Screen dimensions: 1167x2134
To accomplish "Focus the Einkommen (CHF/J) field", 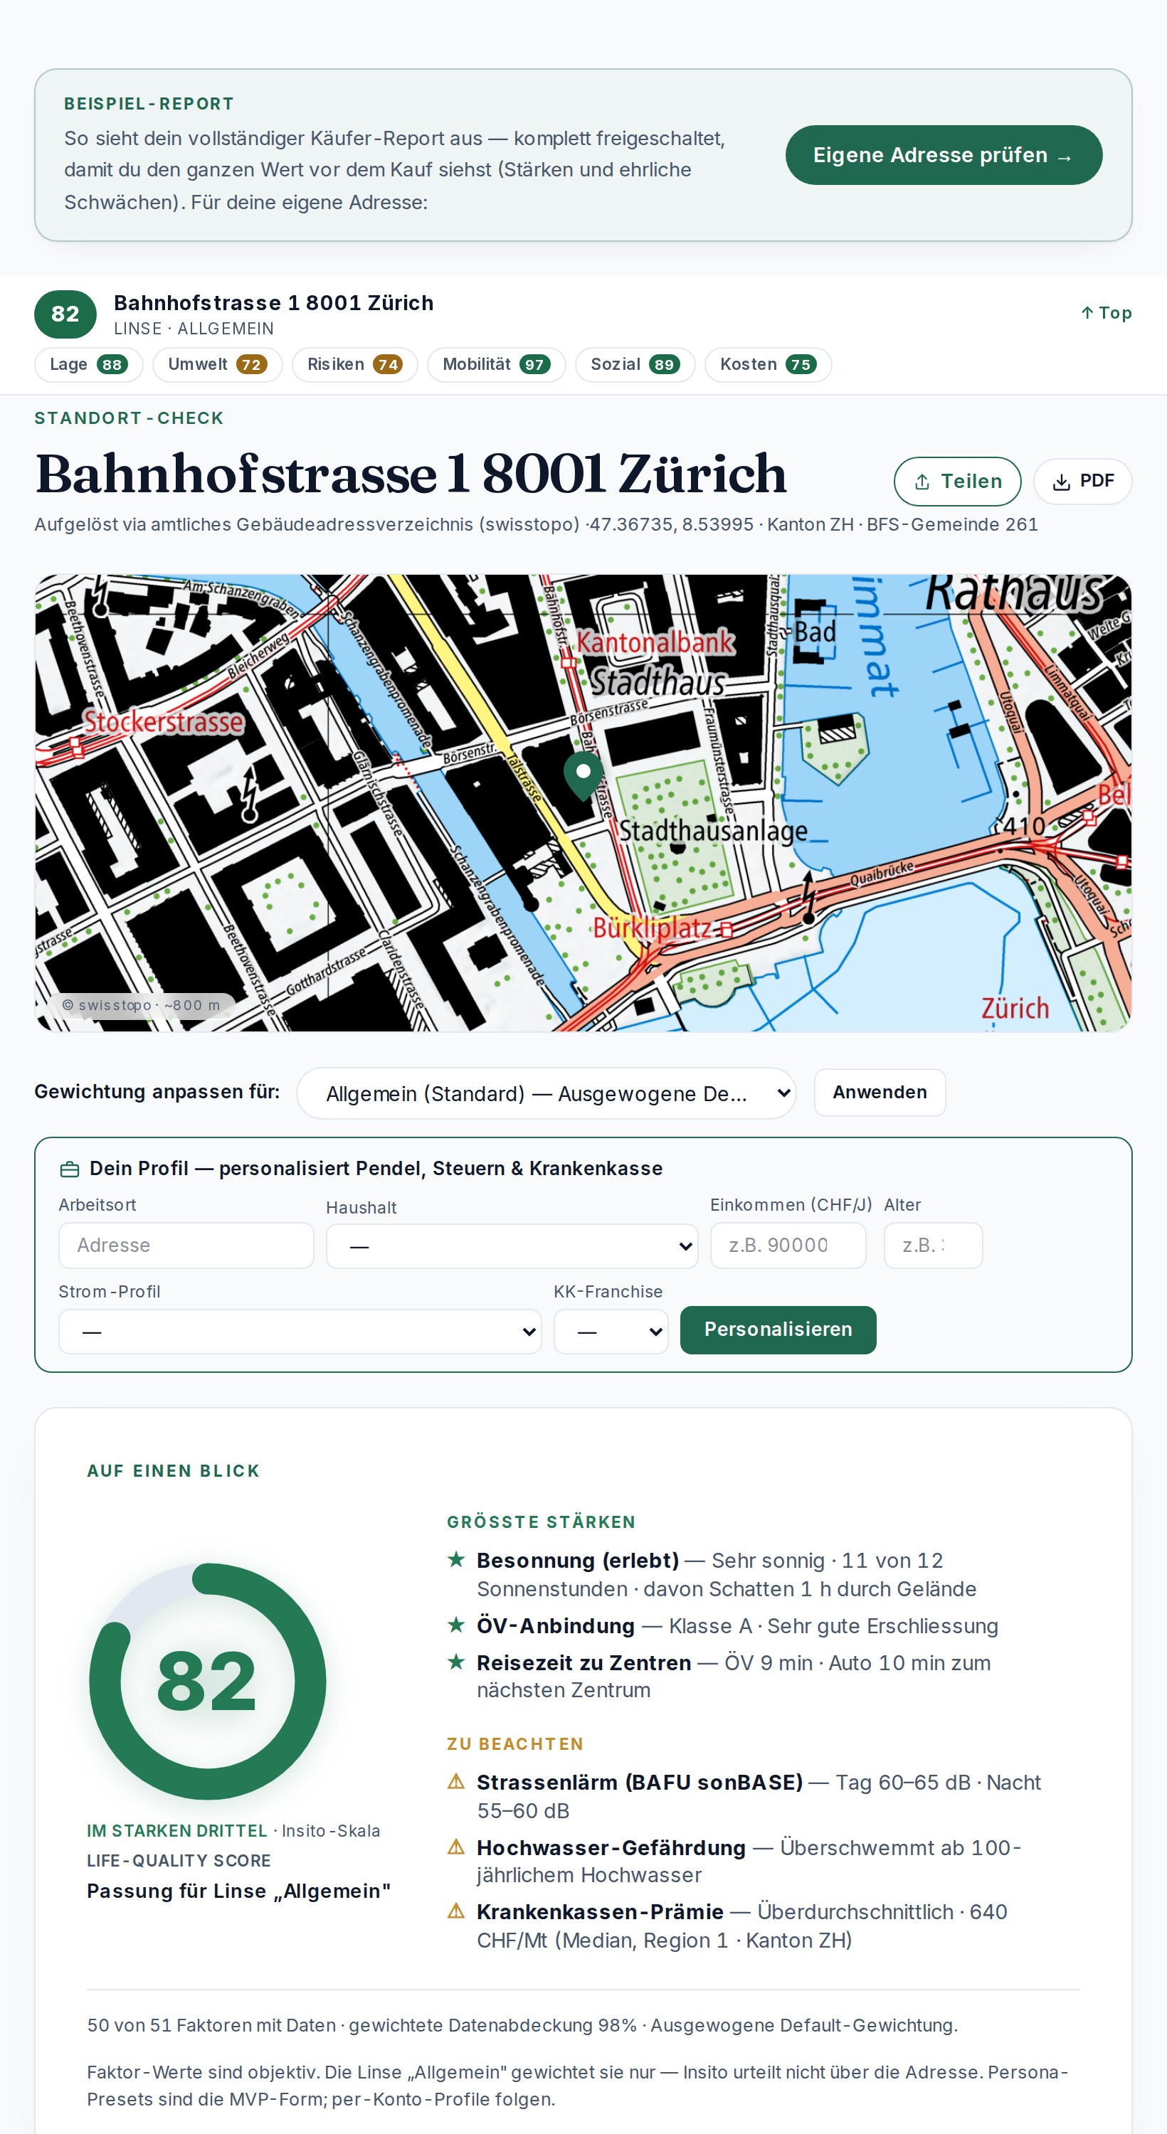I will click(788, 1245).
